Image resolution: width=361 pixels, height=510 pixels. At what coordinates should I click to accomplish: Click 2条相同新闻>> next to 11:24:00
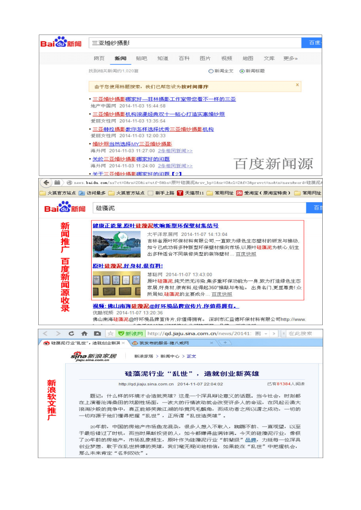[175, 166]
